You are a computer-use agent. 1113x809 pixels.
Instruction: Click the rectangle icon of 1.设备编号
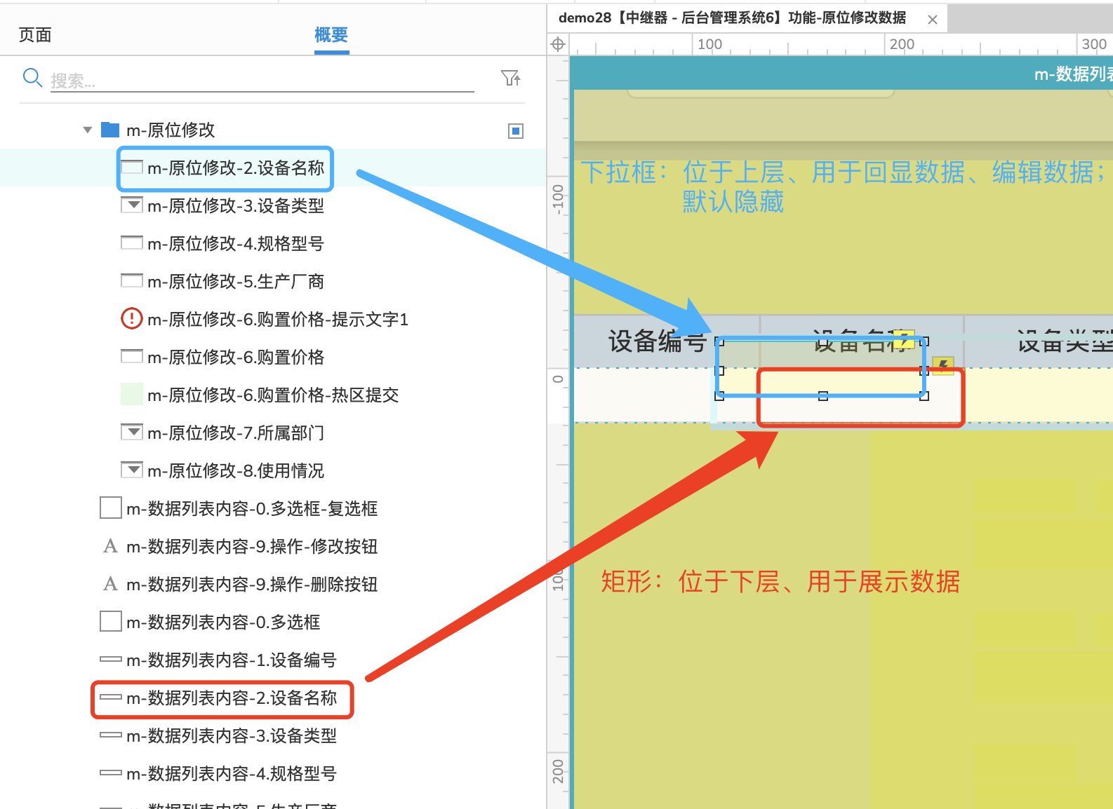pyautogui.click(x=111, y=659)
